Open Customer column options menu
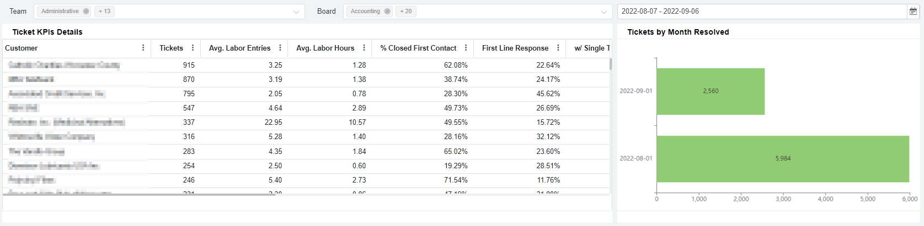924x226 pixels. pos(143,48)
